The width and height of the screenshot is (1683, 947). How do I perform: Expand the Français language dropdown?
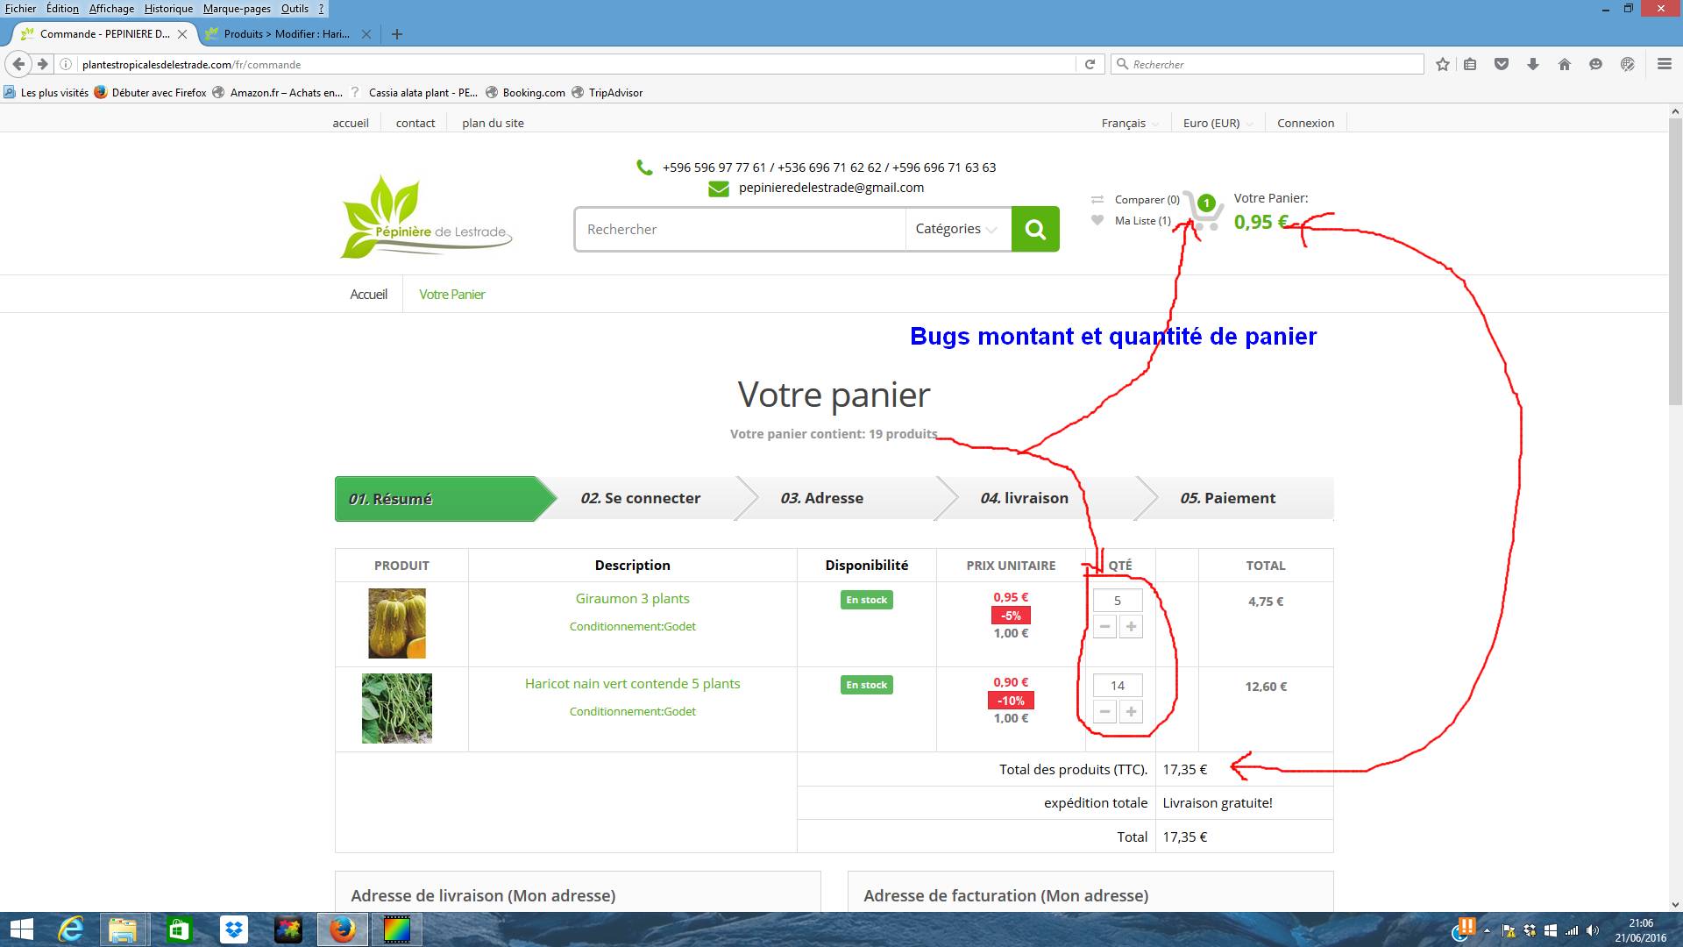click(x=1130, y=123)
